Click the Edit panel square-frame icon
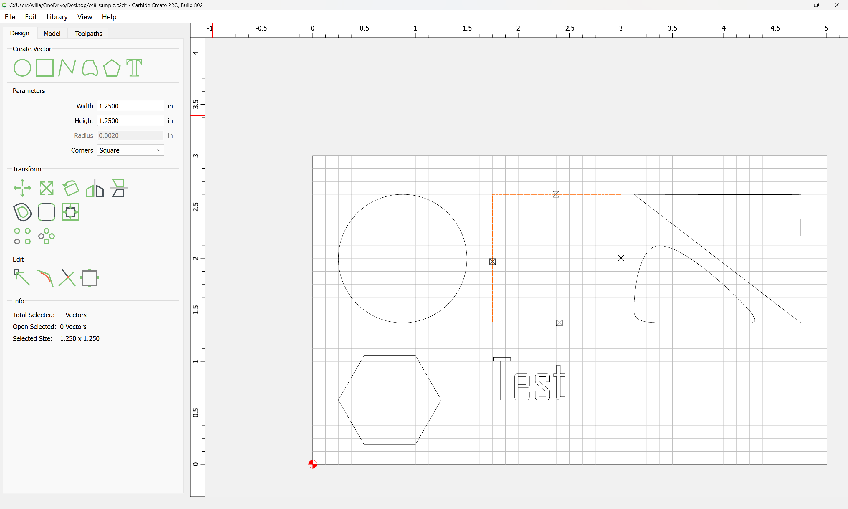The height and width of the screenshot is (509, 848). pos(90,278)
